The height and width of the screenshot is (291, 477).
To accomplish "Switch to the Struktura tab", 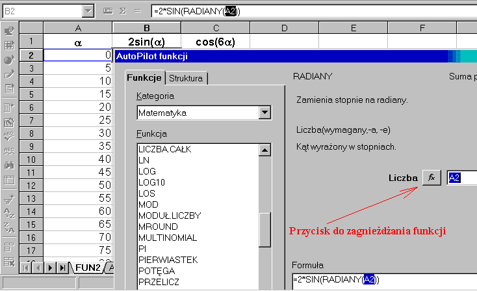I will point(186,78).
